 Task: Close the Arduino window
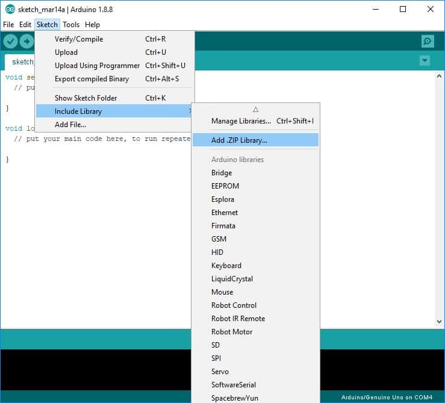pyautogui.click(x=430, y=9)
